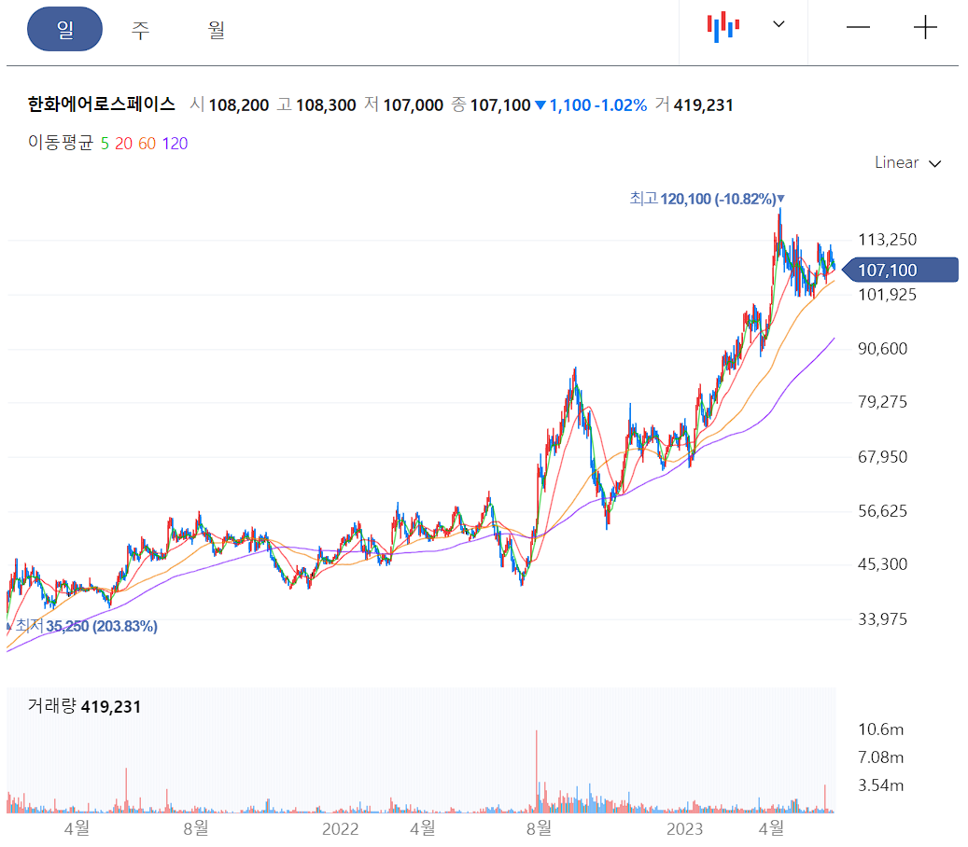Click the 20-day moving average legend
Viewport: 968px width, 847px height.
click(x=123, y=144)
